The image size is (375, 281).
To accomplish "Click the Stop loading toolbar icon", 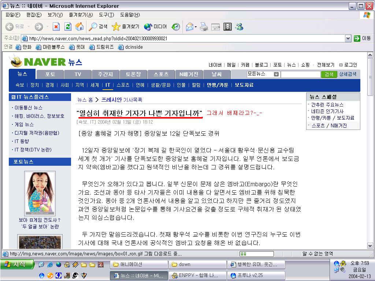I will 56,27.
